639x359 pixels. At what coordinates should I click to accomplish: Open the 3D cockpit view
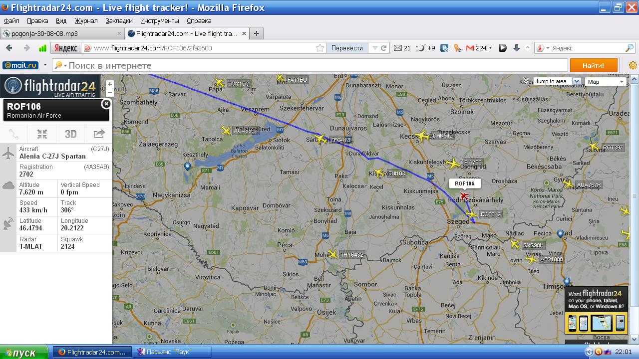pyautogui.click(x=70, y=134)
